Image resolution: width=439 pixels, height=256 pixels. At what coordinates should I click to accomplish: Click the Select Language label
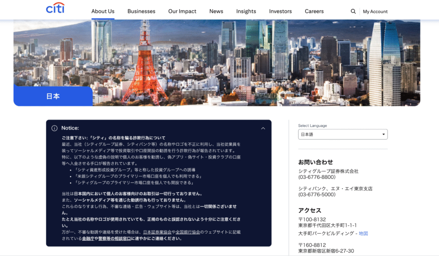tap(313, 126)
